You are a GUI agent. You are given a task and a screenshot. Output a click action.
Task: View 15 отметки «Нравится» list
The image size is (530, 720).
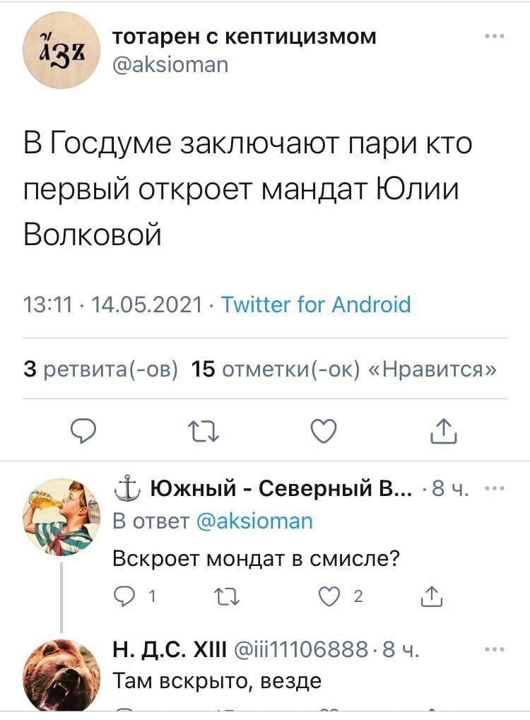point(343,369)
